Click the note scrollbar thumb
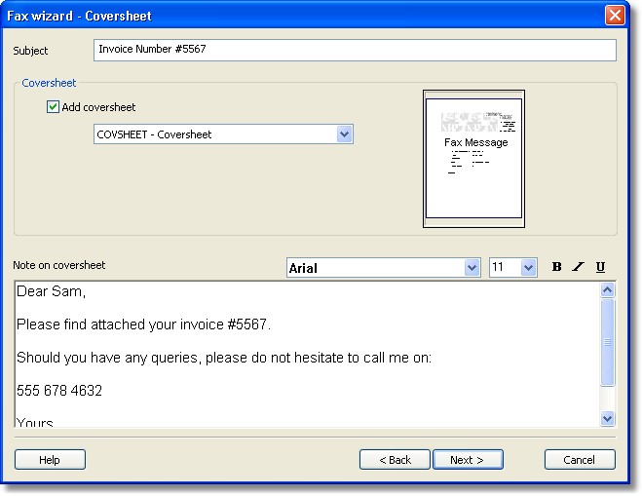Viewport: 642px width, 496px height. (608, 342)
